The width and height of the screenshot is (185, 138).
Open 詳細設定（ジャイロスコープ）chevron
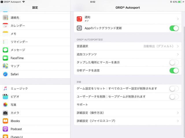click(178, 121)
